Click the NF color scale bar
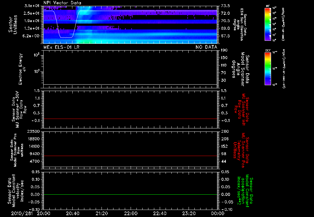Screen dimensions: 314x217 [267, 24]
